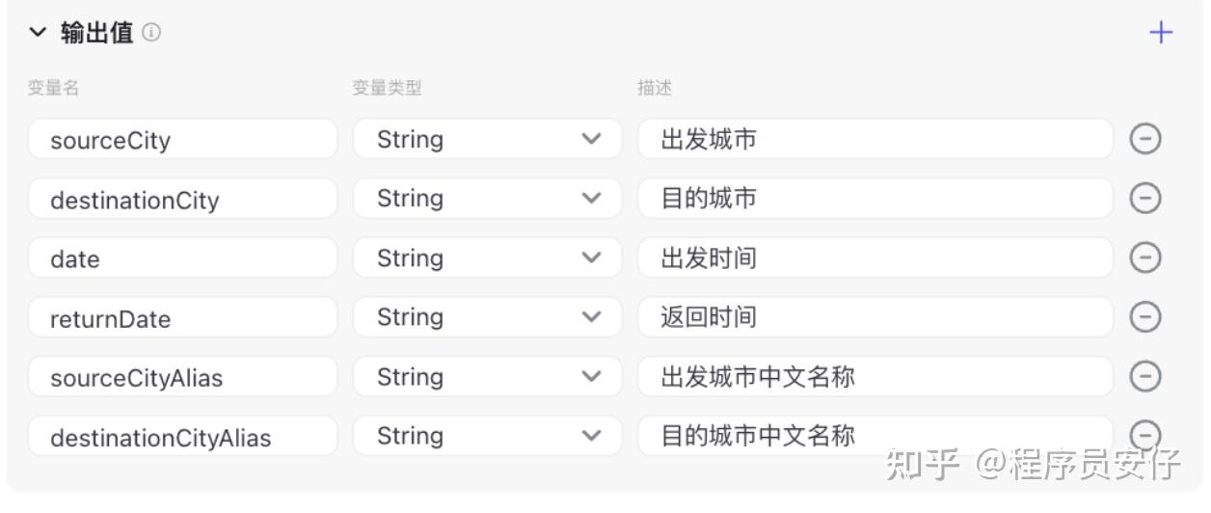Delete the returnDate variable row

point(1144,317)
